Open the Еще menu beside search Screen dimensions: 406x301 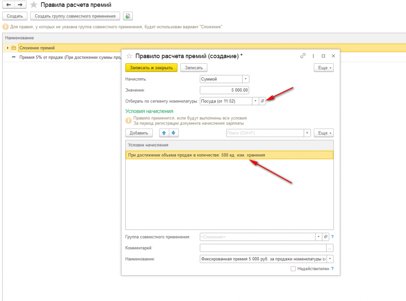[x=324, y=133]
